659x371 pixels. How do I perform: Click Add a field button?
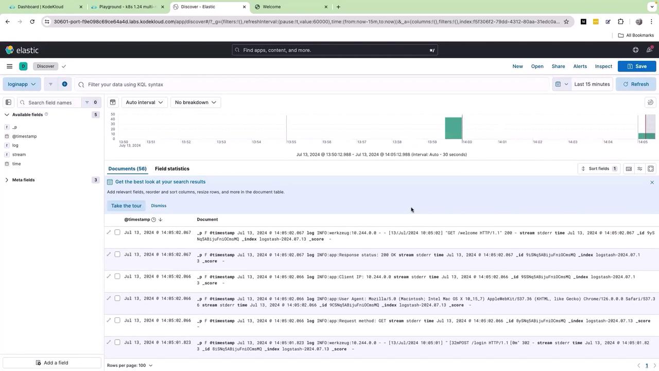tap(51, 363)
